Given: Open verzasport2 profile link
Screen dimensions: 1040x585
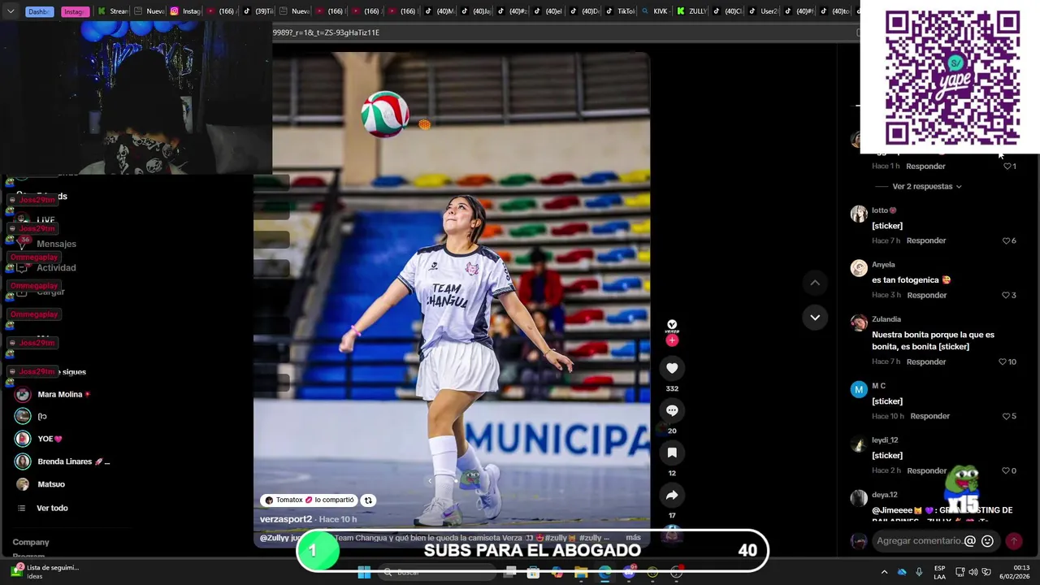Looking at the screenshot, I should pos(286,519).
